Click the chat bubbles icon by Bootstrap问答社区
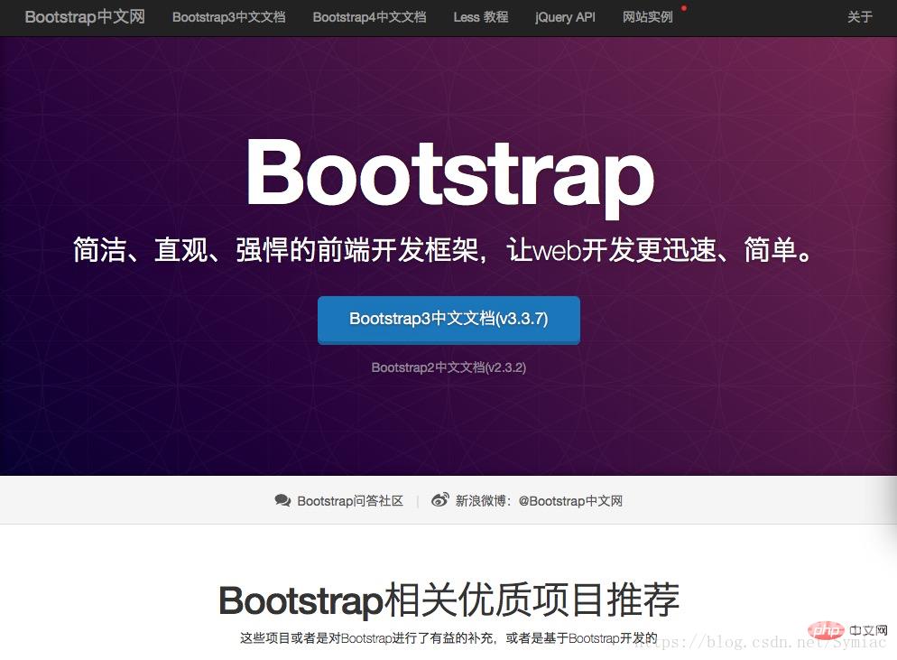This screenshot has height=660, width=897. pyautogui.click(x=282, y=500)
